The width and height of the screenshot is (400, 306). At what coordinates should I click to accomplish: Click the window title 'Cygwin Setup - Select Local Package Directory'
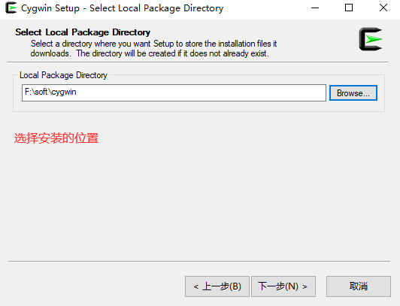point(123,8)
